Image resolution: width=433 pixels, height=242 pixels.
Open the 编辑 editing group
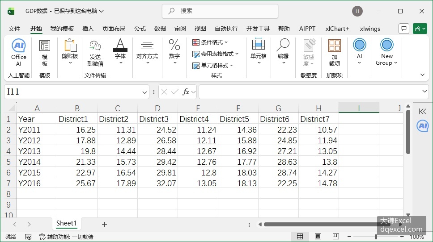[x=283, y=52]
